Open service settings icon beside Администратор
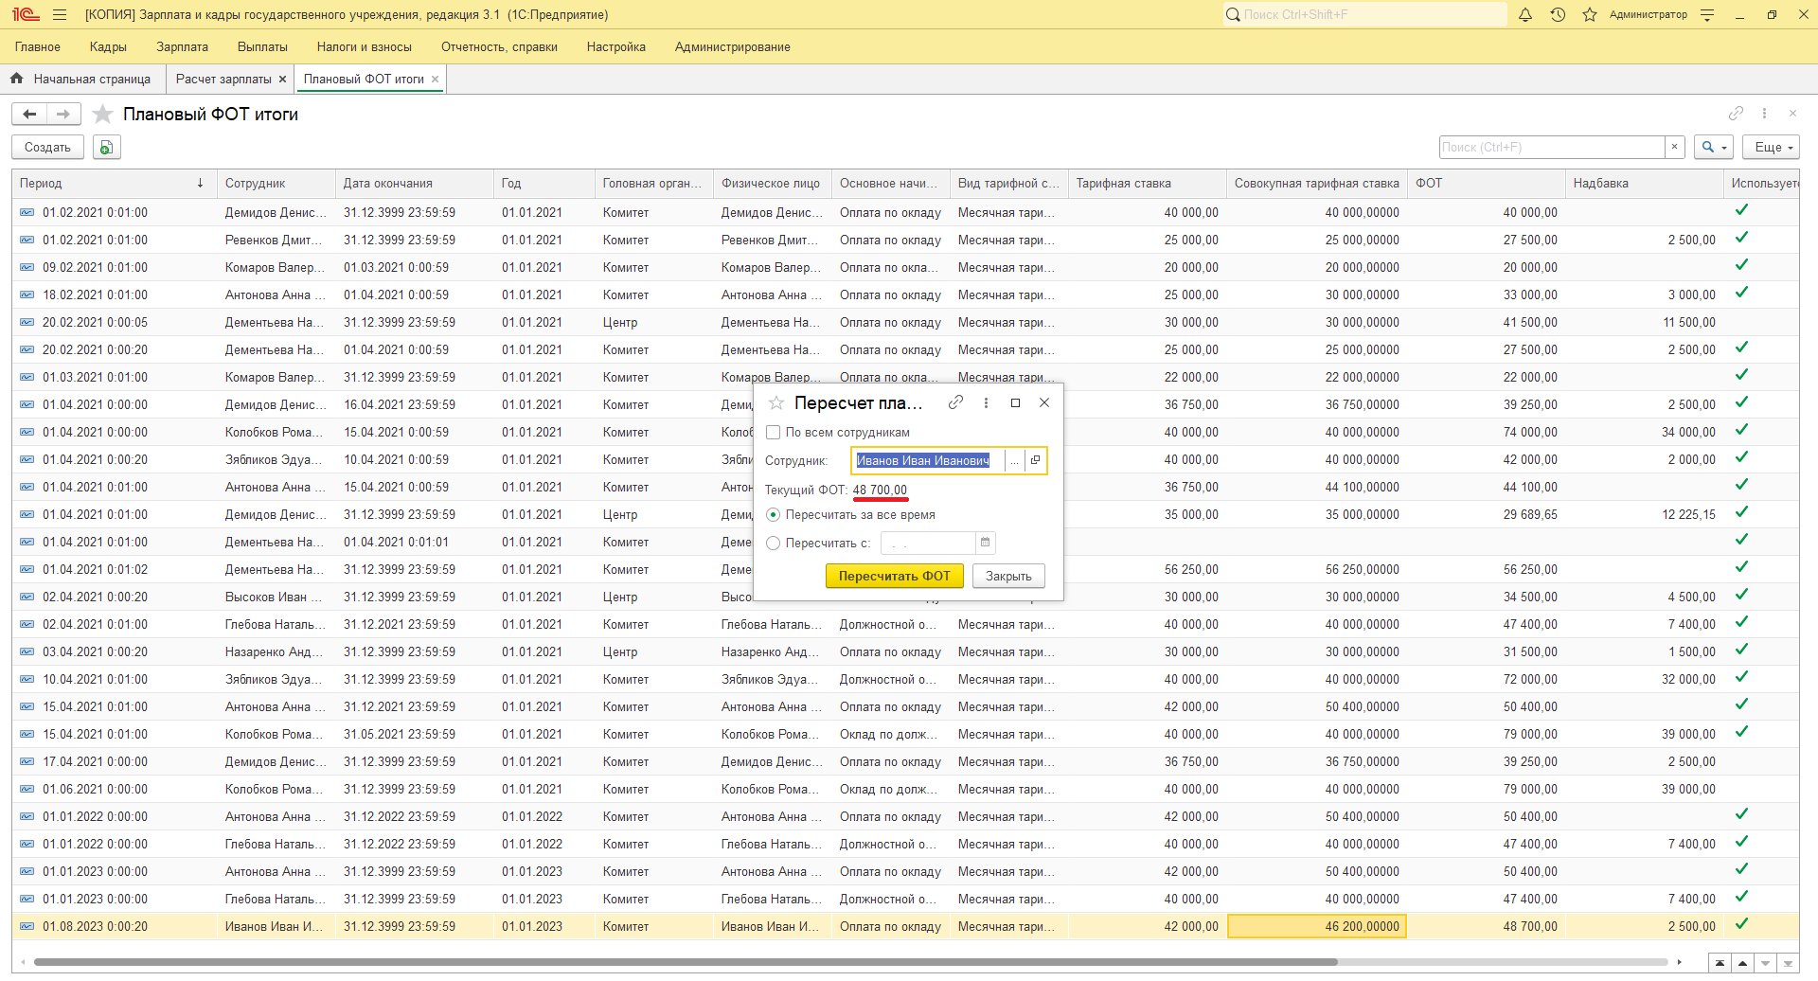 [1707, 14]
